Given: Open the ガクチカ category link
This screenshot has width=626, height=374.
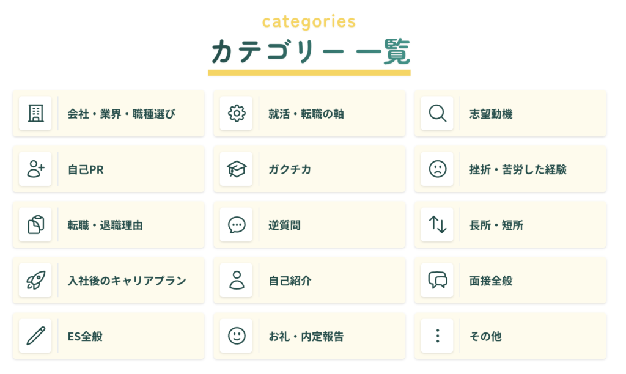Looking at the screenshot, I should (x=290, y=169).
